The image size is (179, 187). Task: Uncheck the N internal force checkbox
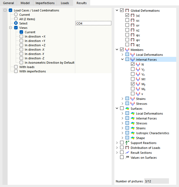(133, 64)
